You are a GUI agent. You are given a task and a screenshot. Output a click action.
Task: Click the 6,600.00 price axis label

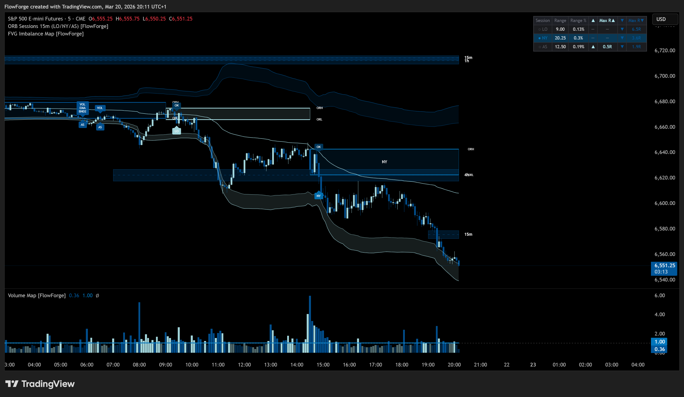[665, 203]
